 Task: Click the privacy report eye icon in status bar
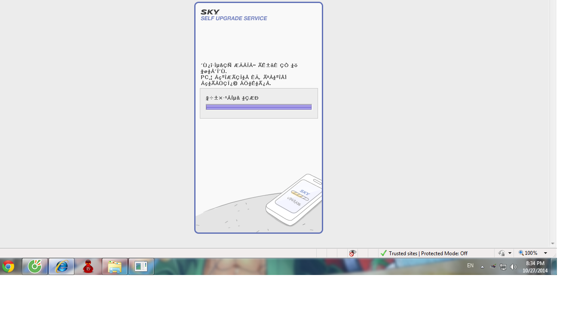point(352,253)
